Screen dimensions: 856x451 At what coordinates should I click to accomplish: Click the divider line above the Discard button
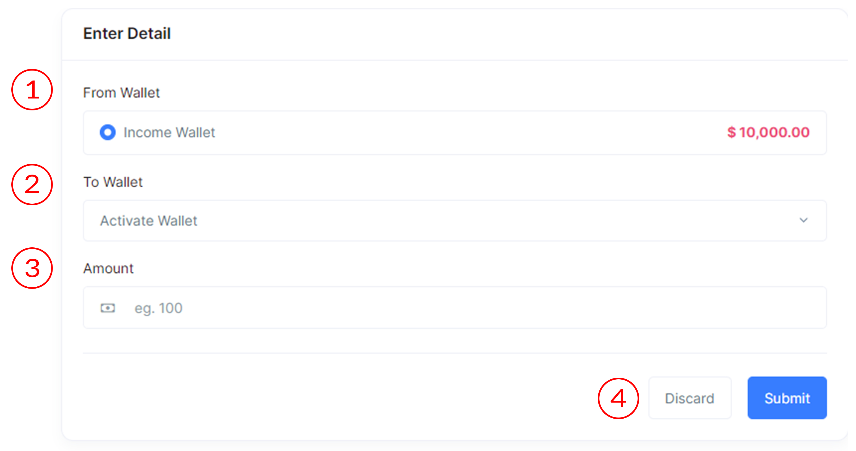point(454,353)
